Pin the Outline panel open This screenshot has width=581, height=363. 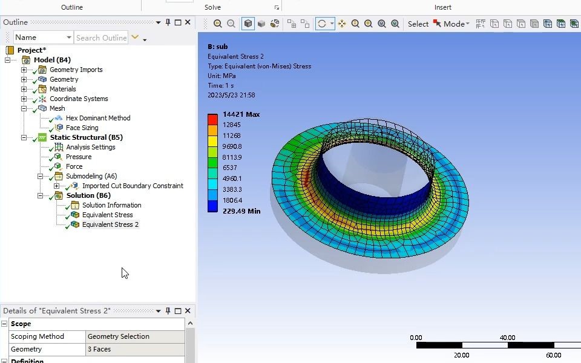(169, 22)
